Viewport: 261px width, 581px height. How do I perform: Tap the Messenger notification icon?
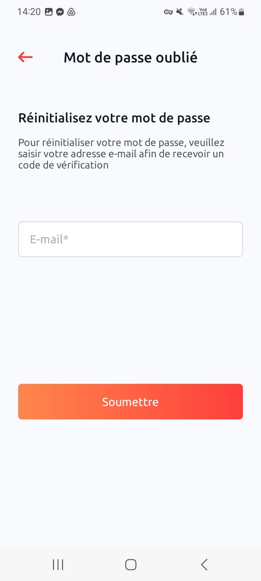(x=60, y=12)
